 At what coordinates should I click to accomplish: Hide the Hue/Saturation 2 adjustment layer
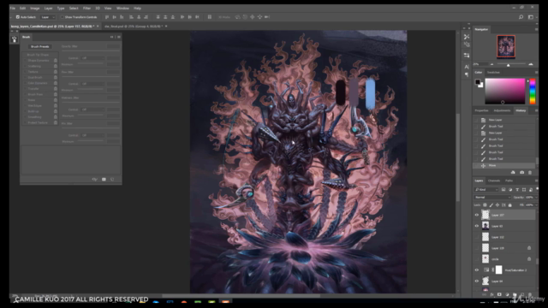477,270
